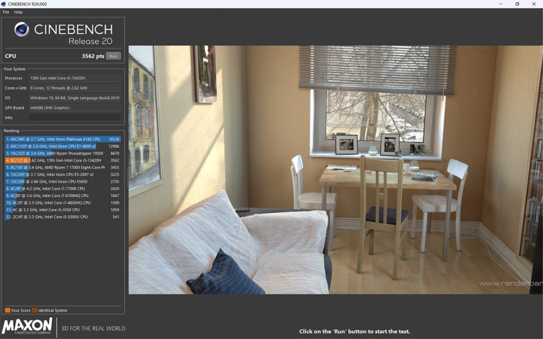Select the Ryzen Threadripper 1950X ranking row
543x339 pixels.
coord(63,153)
